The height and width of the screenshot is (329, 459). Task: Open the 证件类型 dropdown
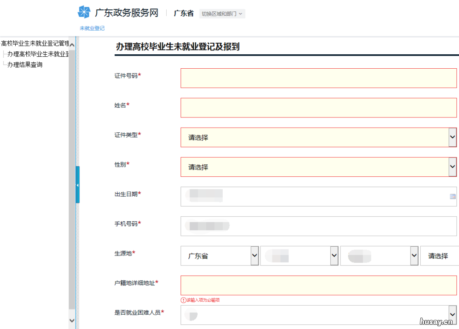[451, 137]
